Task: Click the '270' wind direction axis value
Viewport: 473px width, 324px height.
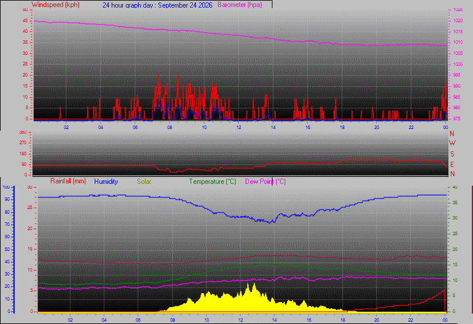Action: tap(23, 142)
